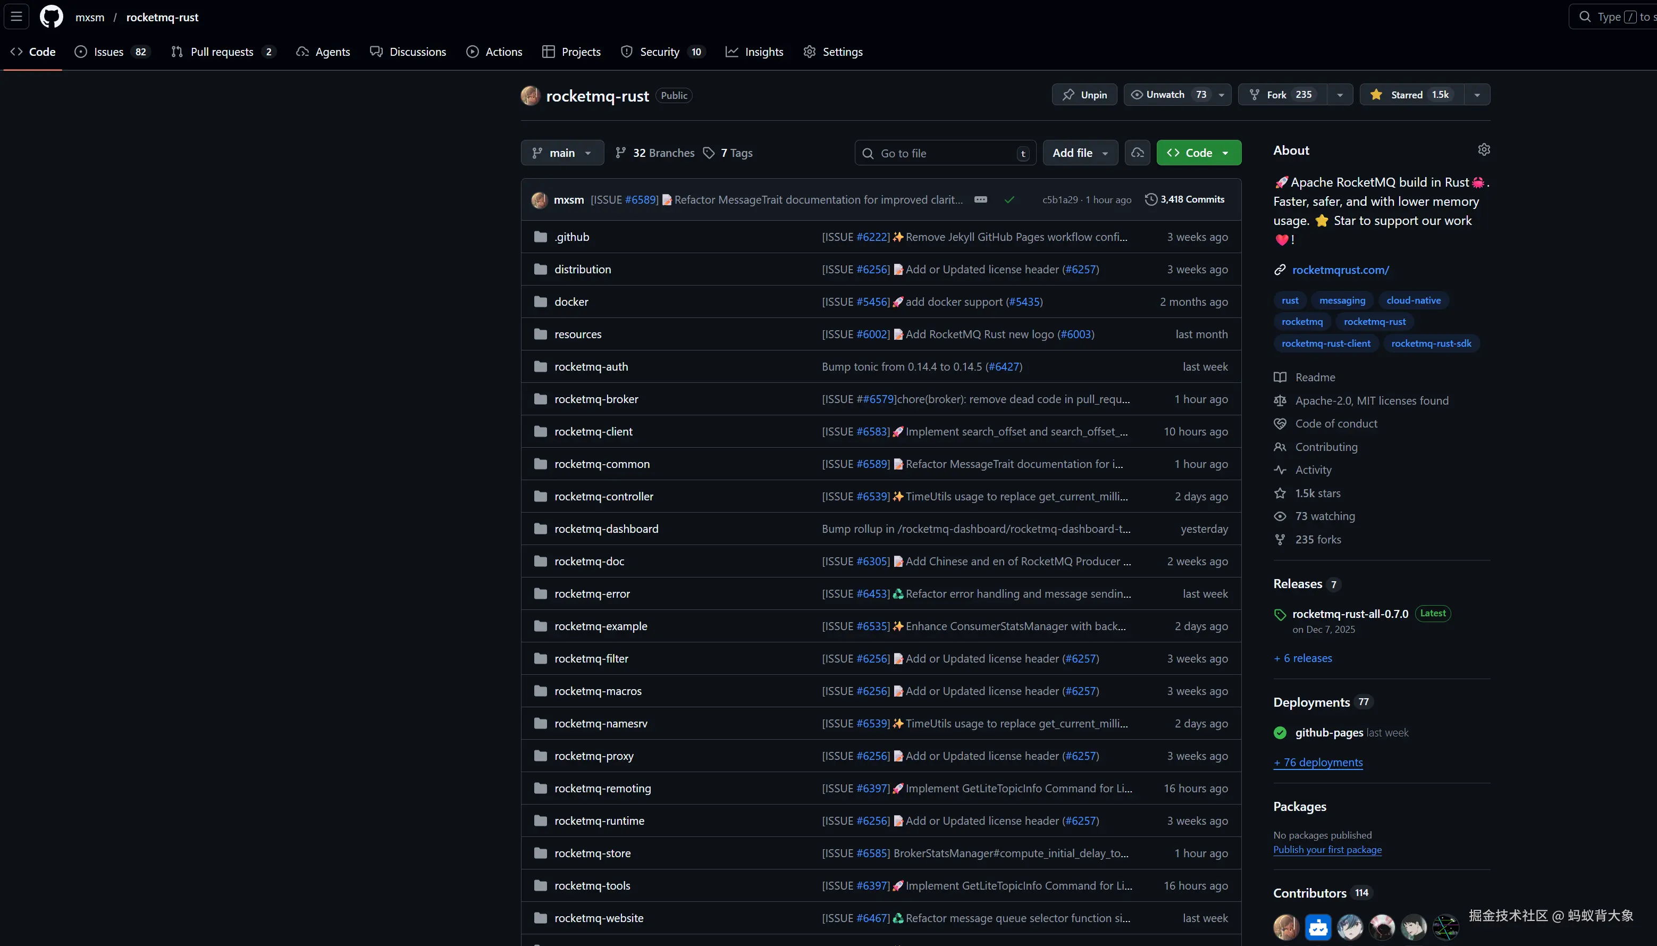
Task: Open the rocketmqrust.com website link
Action: click(x=1341, y=270)
